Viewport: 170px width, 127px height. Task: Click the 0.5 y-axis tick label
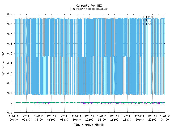coord(10,53)
